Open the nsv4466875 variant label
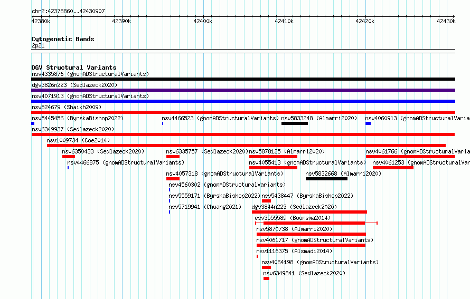Image resolution: width=470 pixels, height=299 pixels. coord(126,162)
